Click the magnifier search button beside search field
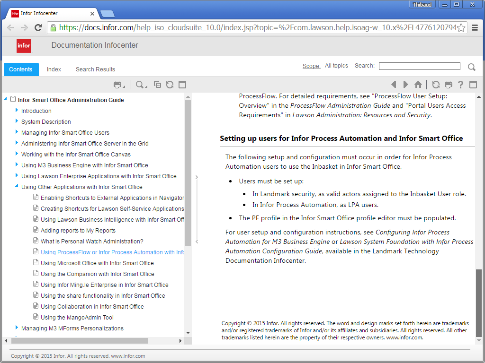 tap(471, 67)
